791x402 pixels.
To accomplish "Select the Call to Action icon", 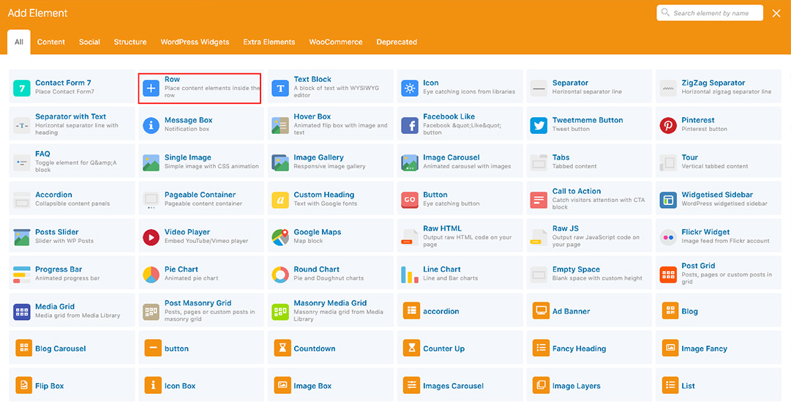I will click(539, 200).
